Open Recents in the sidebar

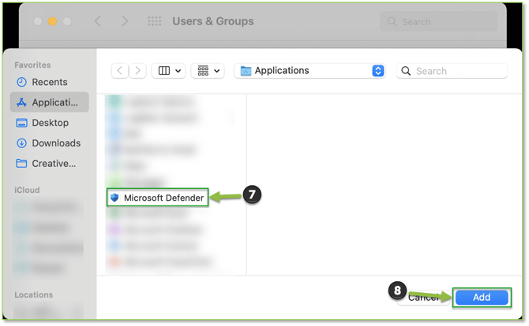point(49,82)
